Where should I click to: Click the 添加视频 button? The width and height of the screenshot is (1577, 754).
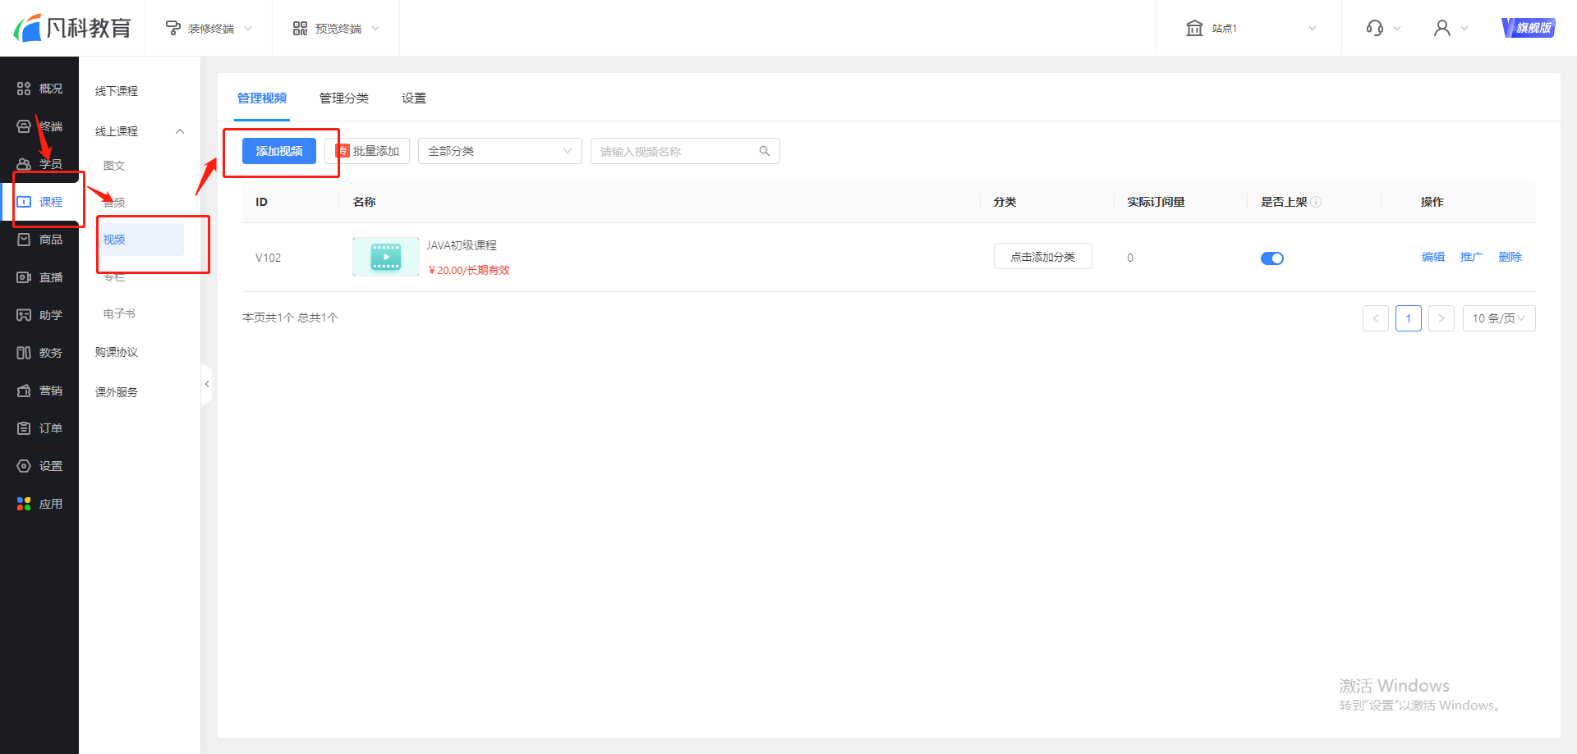point(279,151)
